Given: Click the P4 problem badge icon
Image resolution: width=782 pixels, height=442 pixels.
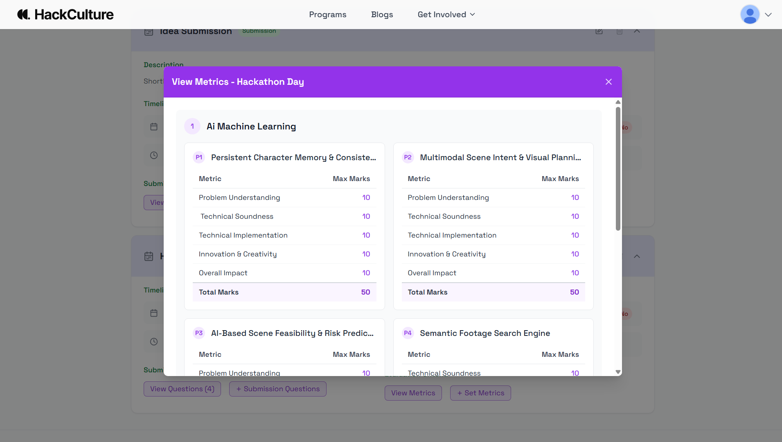Looking at the screenshot, I should pos(408,333).
